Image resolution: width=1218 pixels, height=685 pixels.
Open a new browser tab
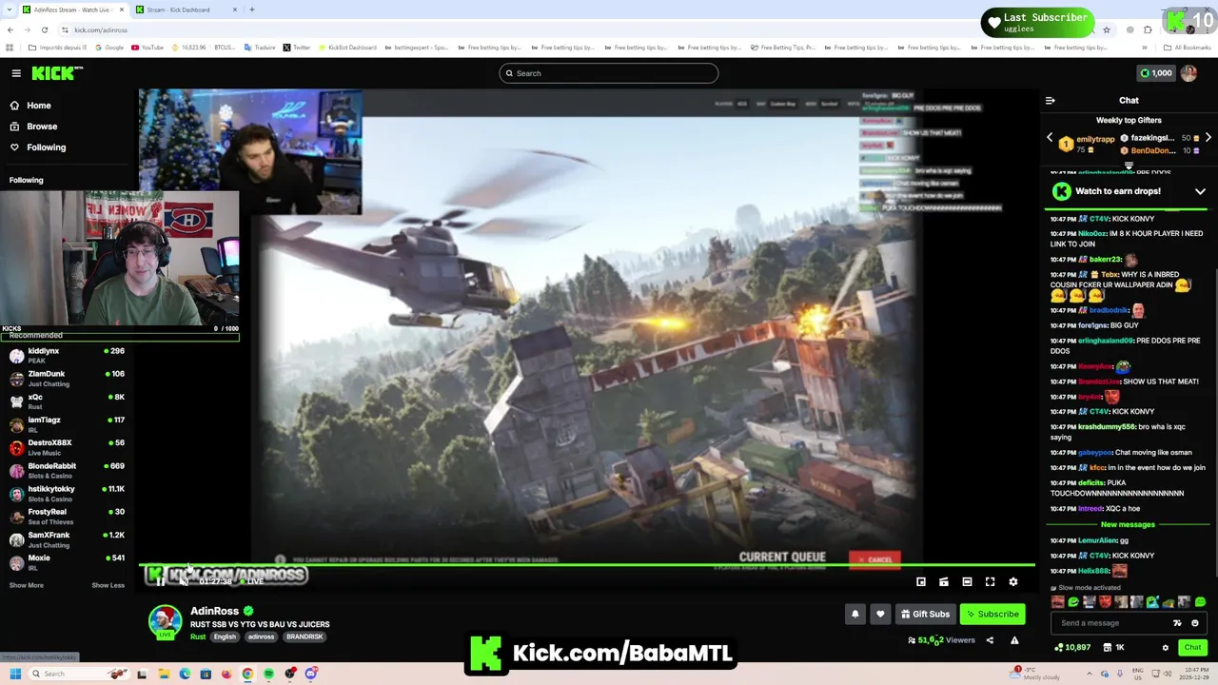(x=252, y=10)
